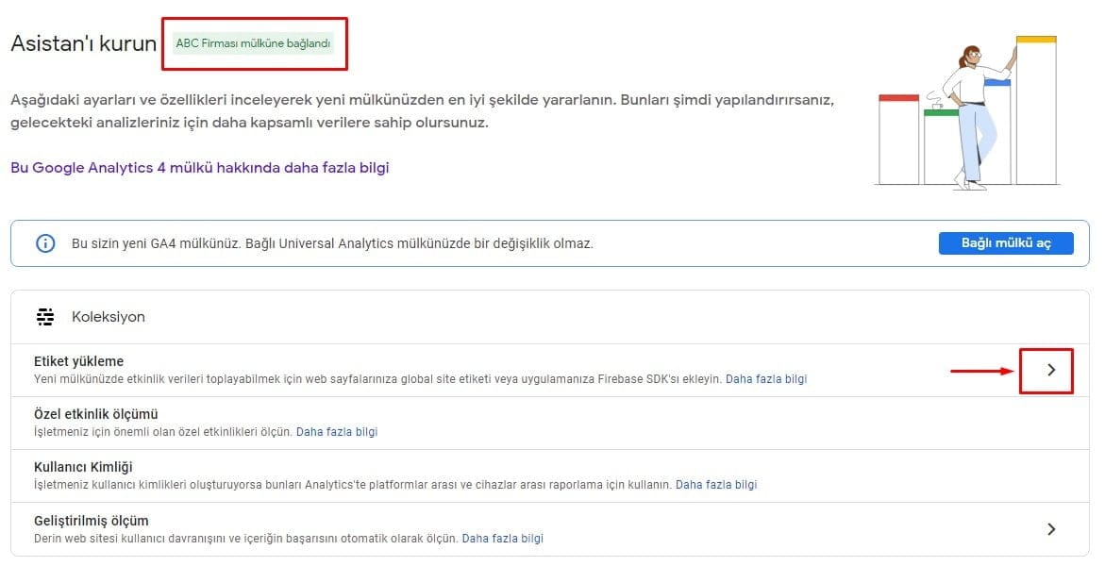Image resolution: width=1105 pixels, height=566 pixels.
Task: Expand Geliştirilmiş ölçüm with its chevron arrow
Action: pos(1051,529)
